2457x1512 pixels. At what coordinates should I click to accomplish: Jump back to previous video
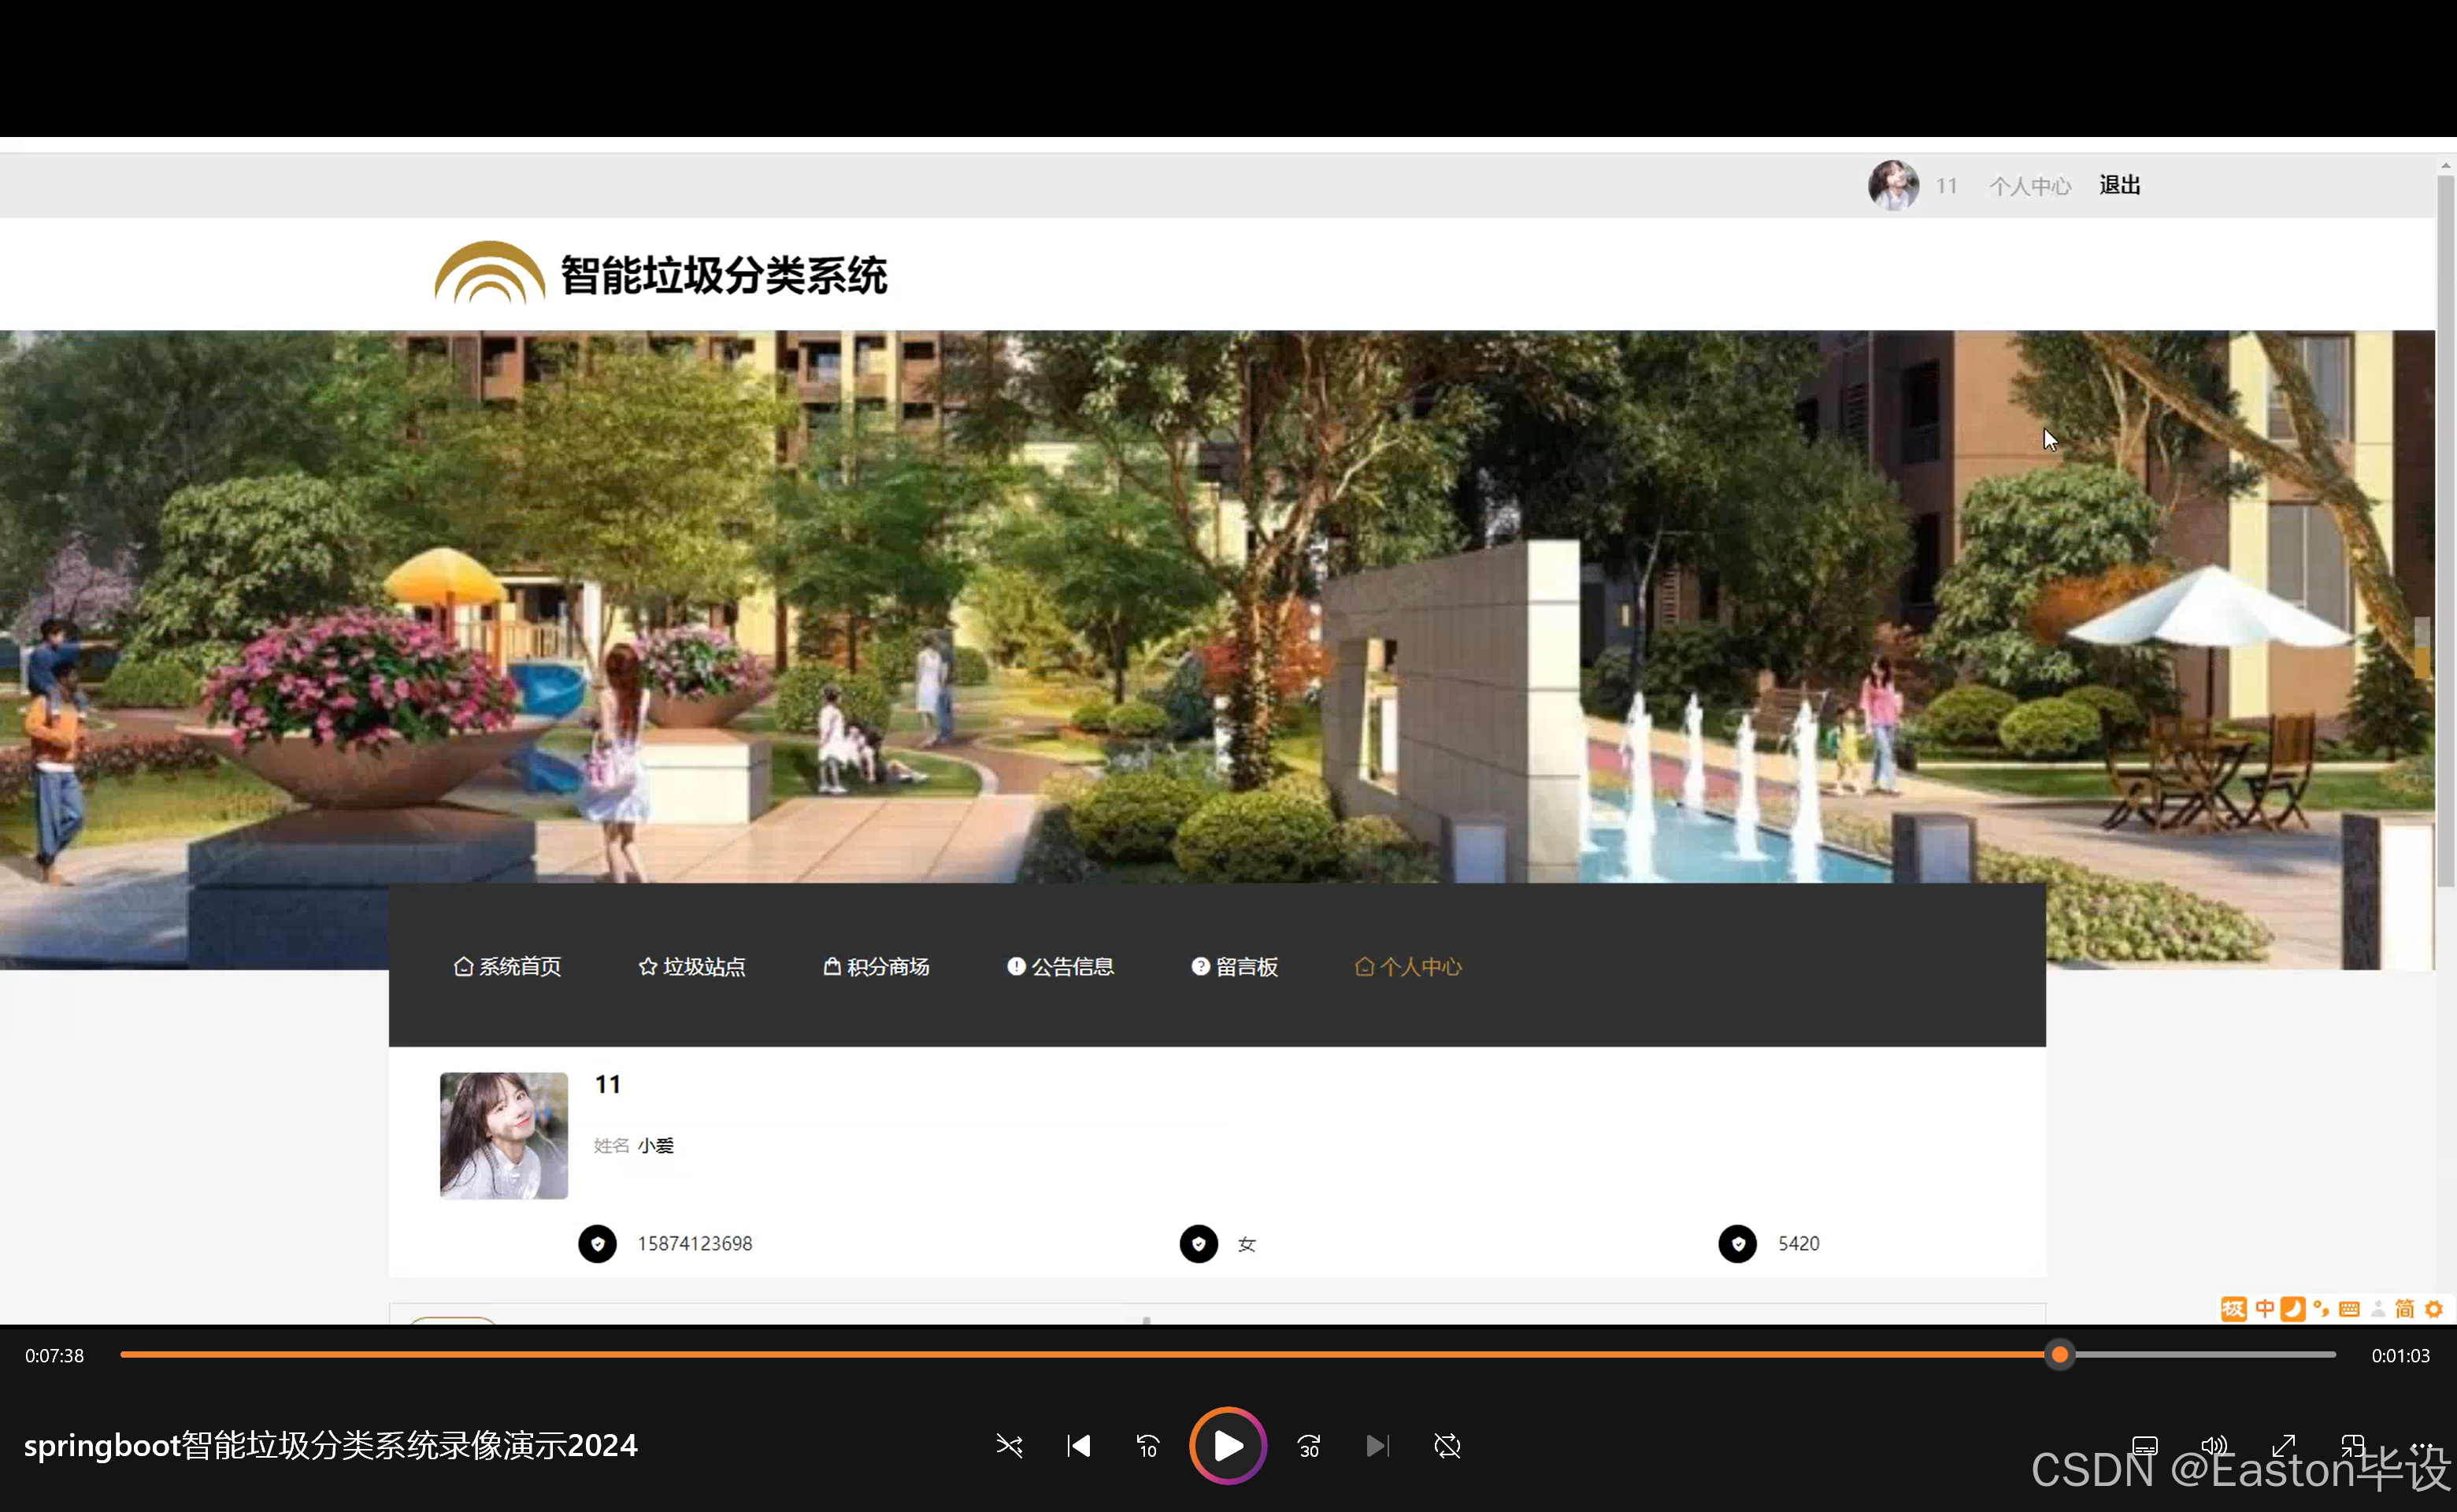coord(1078,1446)
